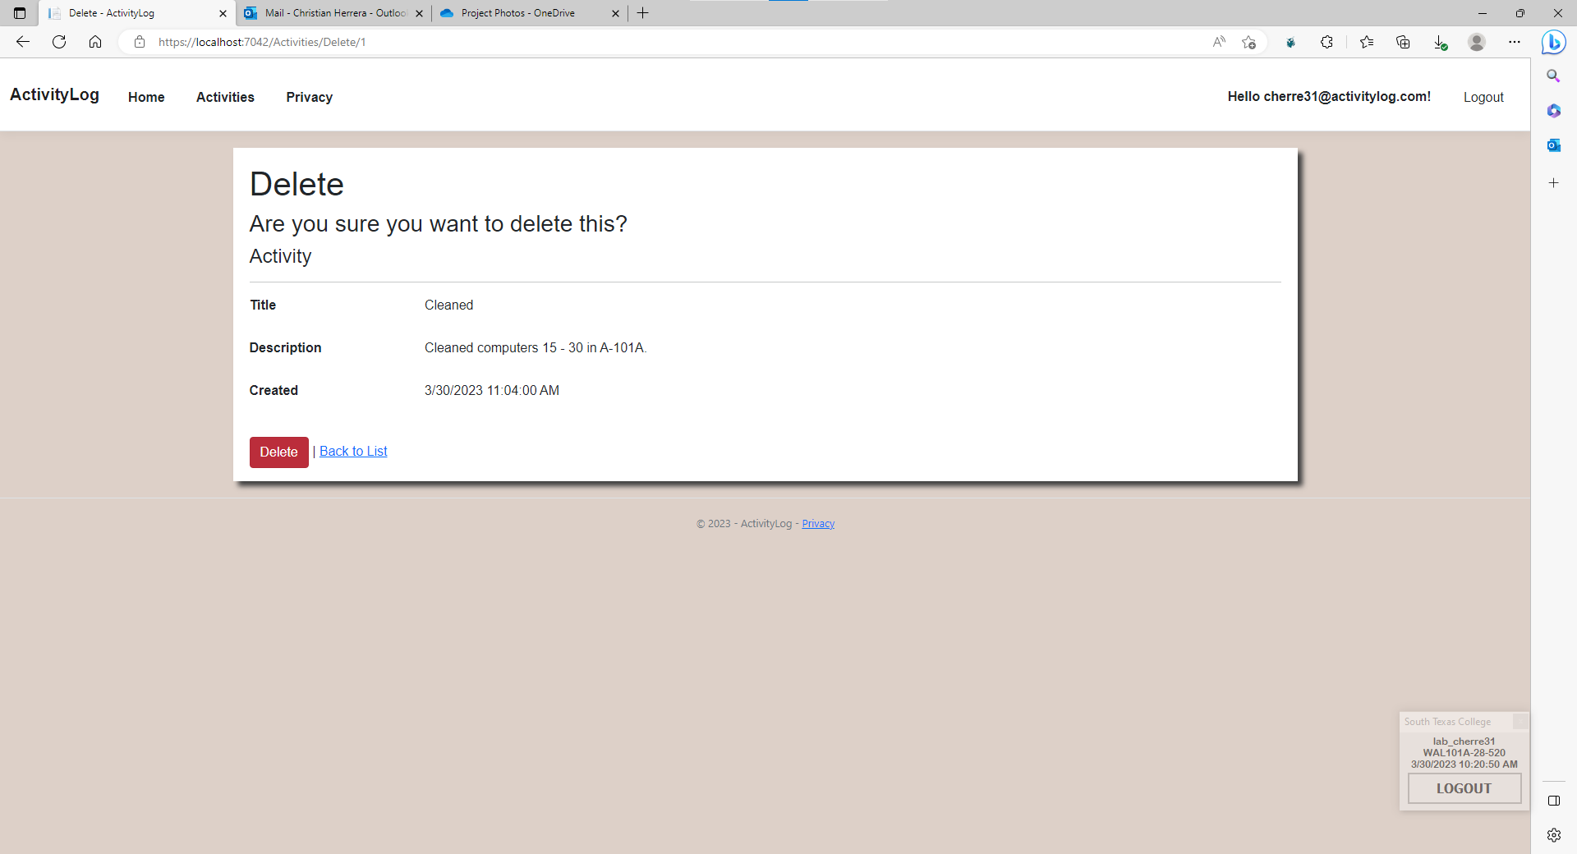Open Collections icon in toolbar
This screenshot has height=854, width=1577.
click(x=1403, y=42)
